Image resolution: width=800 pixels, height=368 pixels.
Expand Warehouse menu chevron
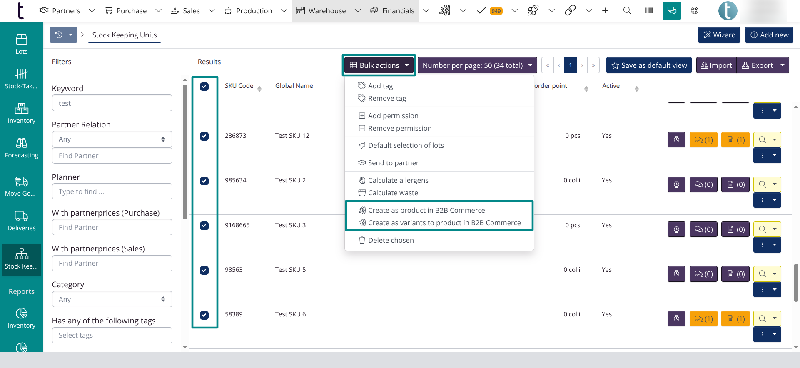[358, 11]
